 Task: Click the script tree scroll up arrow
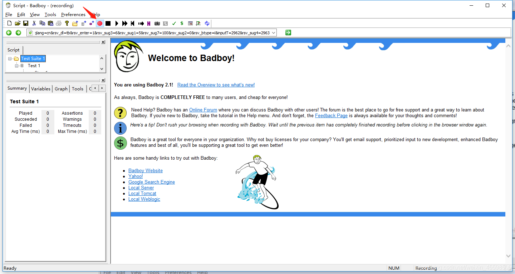(102, 58)
